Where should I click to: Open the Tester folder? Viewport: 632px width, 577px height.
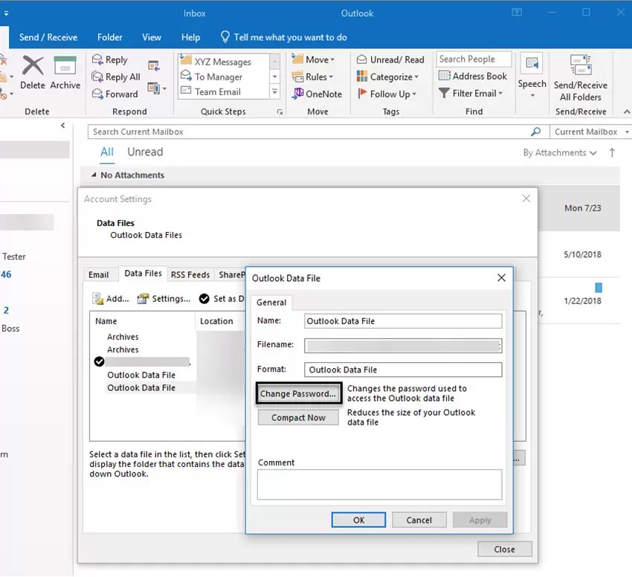click(x=14, y=257)
